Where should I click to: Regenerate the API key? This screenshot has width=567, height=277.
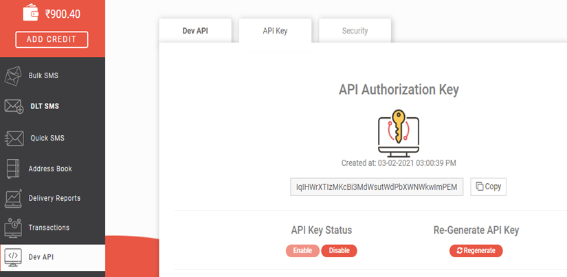click(x=476, y=251)
